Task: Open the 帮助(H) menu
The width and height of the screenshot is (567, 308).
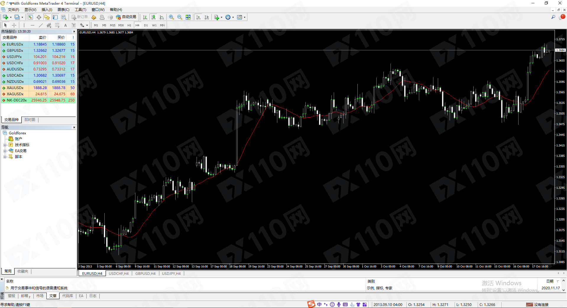Action: point(116,10)
